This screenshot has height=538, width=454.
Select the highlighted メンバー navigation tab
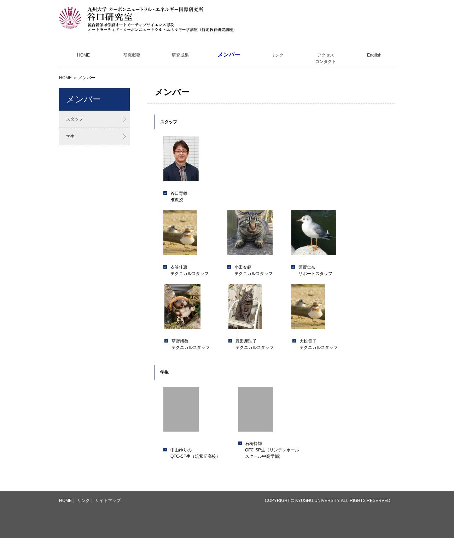pos(229,54)
